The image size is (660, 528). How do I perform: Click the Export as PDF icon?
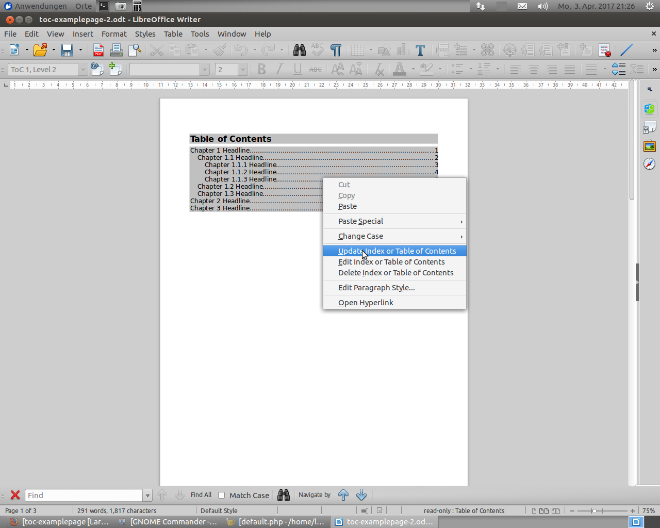coord(98,50)
